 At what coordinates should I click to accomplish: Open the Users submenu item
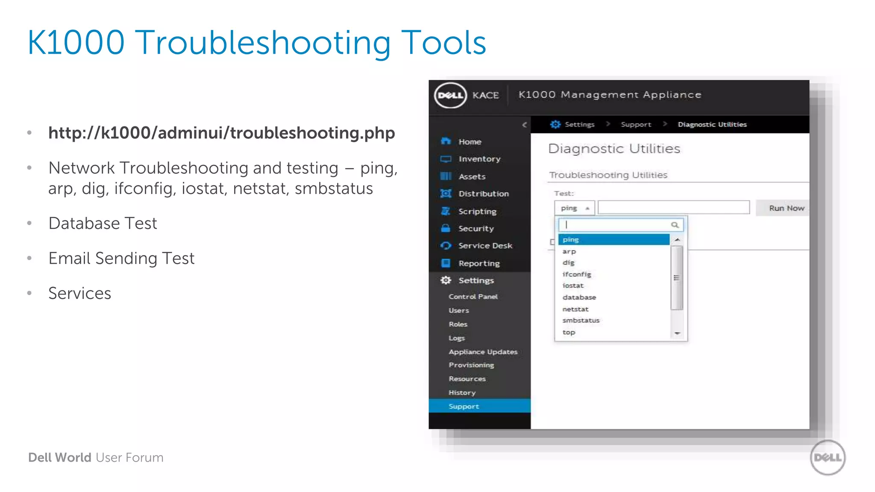pos(458,310)
